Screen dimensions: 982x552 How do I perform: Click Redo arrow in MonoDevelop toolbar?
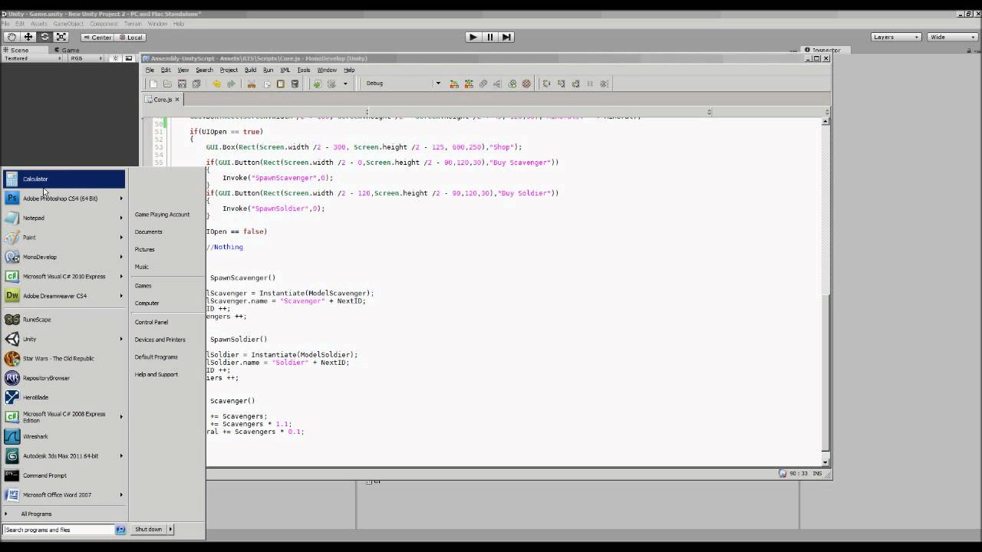point(231,84)
